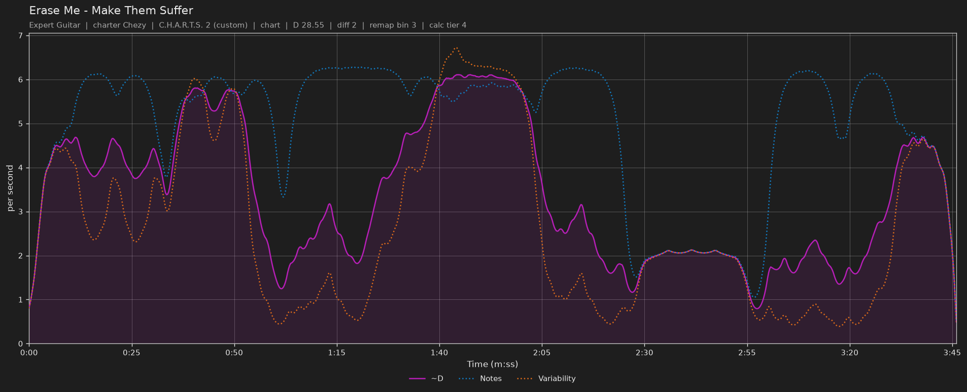Click the "3:45" time tick label
This screenshot has height=392, width=967.
tap(952, 353)
